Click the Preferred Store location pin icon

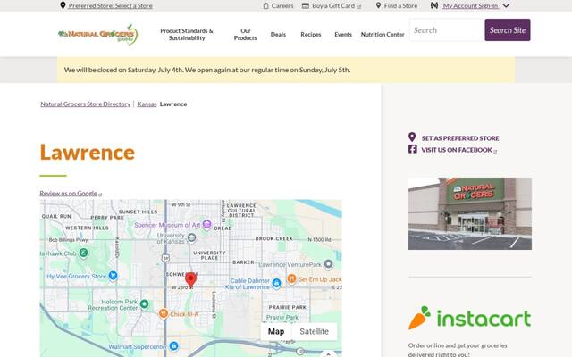point(63,5)
